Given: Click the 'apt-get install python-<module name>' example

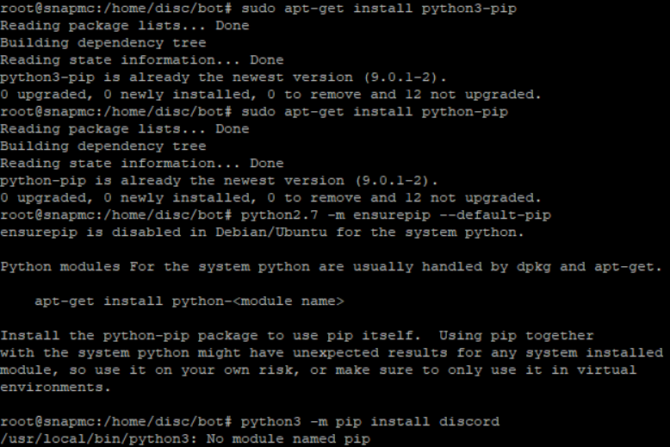Looking at the screenshot, I should 189,301.
